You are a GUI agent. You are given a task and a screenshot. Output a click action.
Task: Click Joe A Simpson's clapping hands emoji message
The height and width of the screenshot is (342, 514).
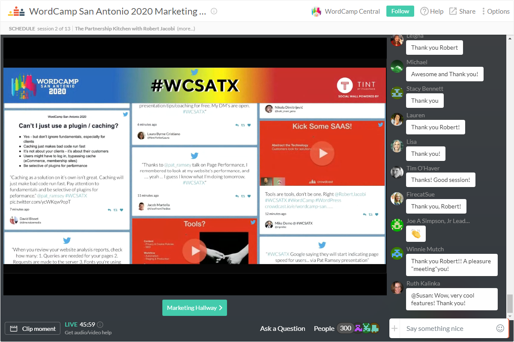(x=416, y=234)
